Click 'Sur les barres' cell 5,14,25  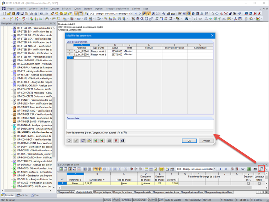pos(97,183)
